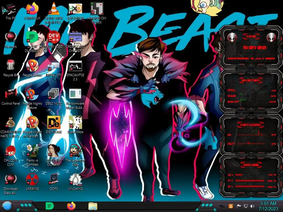283x212 pixels.
Task: Click the CPU usage row
Action: [252, 90]
